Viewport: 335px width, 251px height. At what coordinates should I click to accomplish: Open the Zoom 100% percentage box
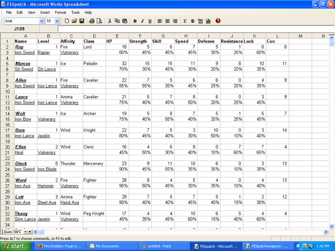coord(17,232)
